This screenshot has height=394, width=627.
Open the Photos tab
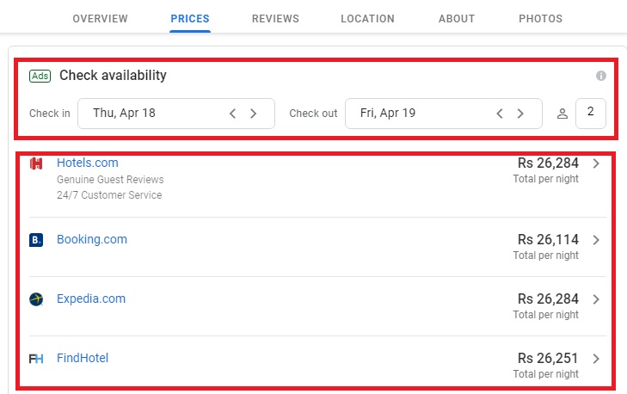[541, 19]
